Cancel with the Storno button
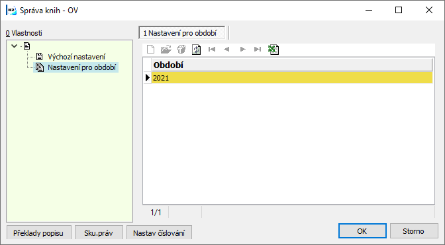Screen dimensions: 445x245 coord(413,231)
